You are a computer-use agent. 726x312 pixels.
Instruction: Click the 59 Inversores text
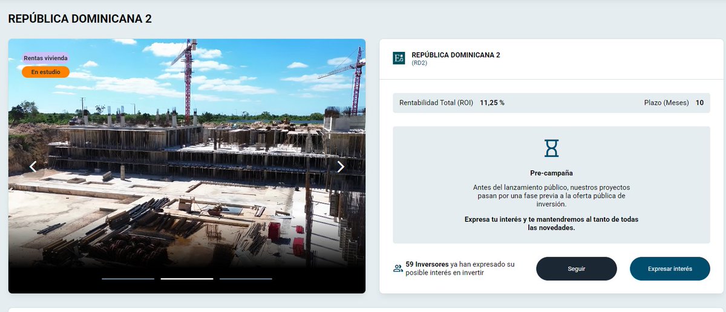427,264
